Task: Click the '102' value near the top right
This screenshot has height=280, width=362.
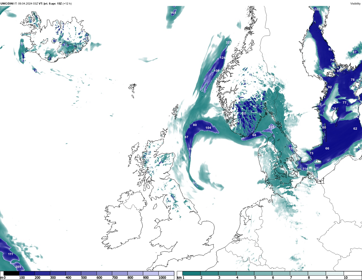Action: [x=317, y=9]
